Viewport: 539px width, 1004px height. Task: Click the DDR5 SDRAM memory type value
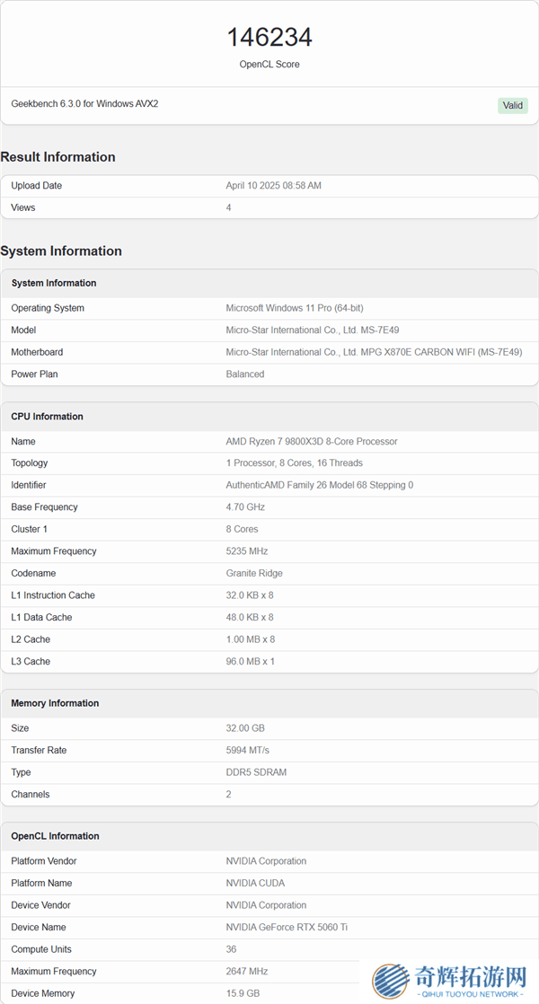[x=256, y=772]
